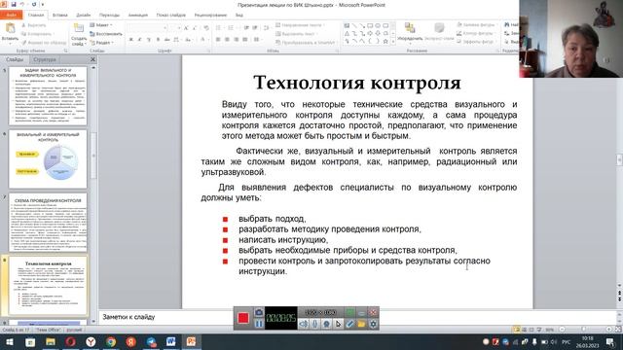This screenshot has height=350, width=623.
Task: Click the Вставить paste clipboard icon
Action: [x=10, y=28]
